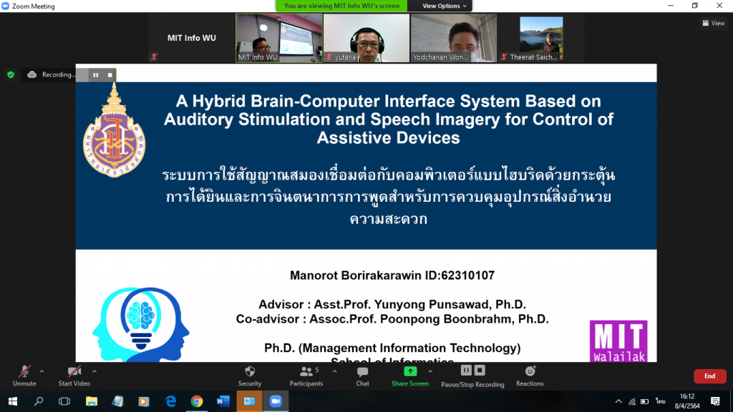Image resolution: width=733 pixels, height=412 pixels.
Task: Click the red End meeting button
Action: (709, 376)
